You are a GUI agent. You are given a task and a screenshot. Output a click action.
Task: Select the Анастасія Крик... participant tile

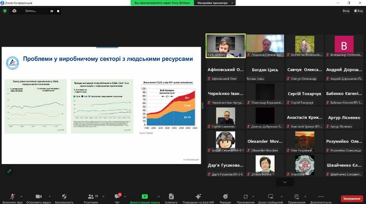click(x=304, y=117)
